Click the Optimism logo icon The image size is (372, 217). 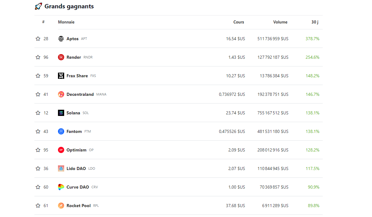61,150
